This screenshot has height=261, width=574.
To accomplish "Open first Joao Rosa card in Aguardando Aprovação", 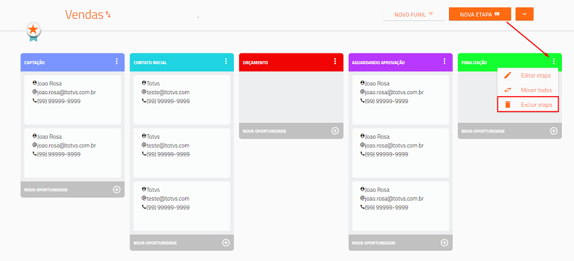I will coord(401,100).
